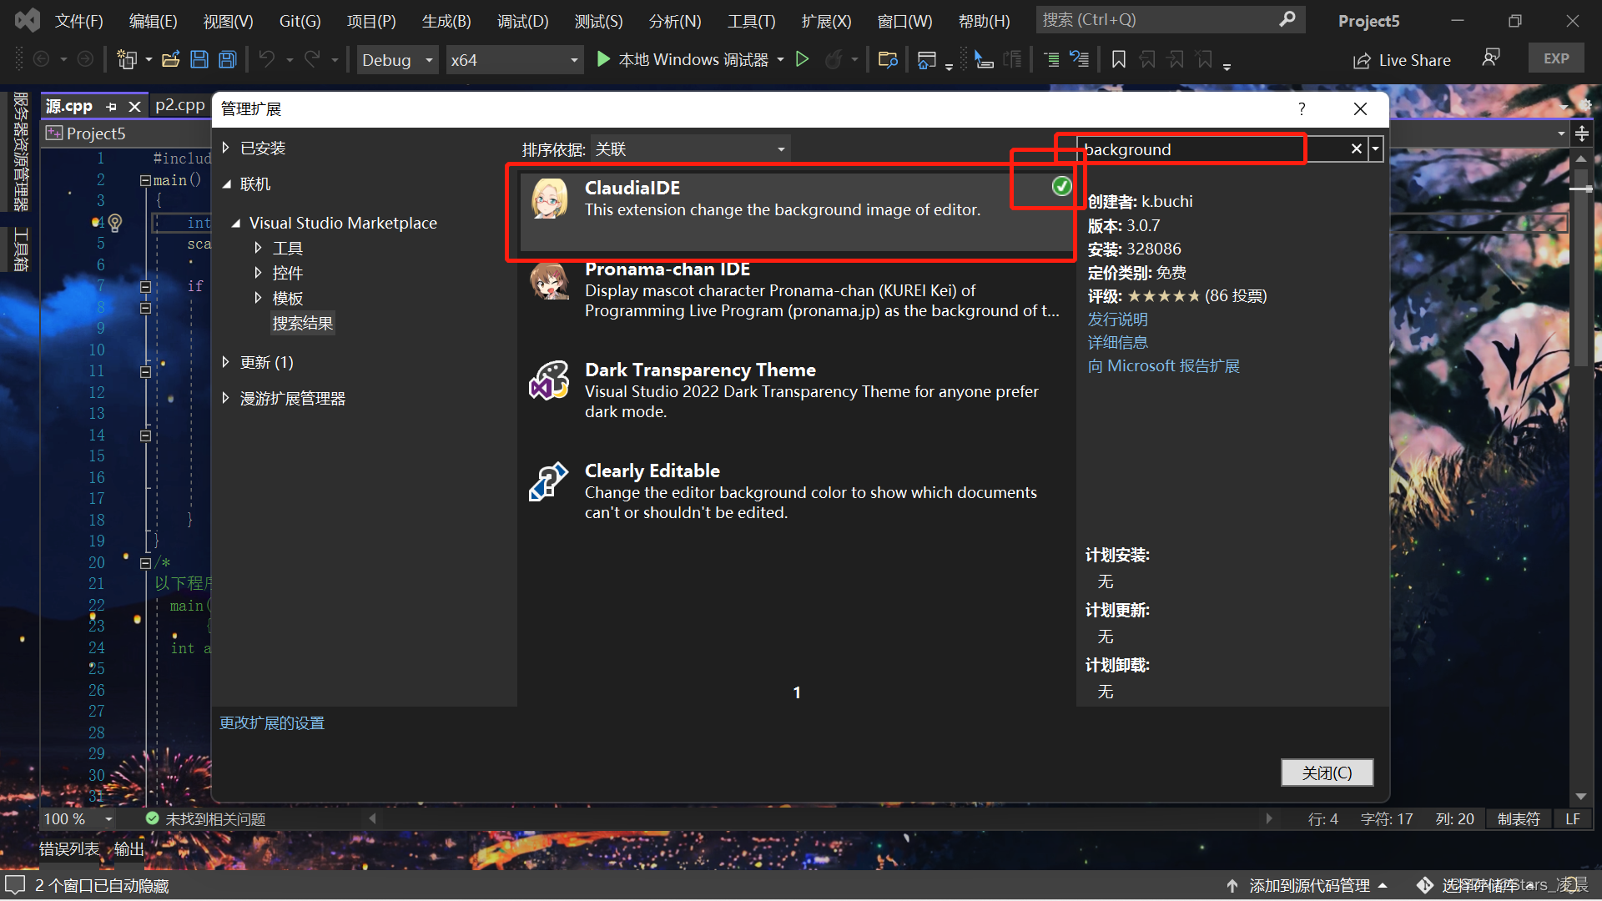Click the 关闭(C) button
This screenshot has height=901, width=1602.
1327,773
